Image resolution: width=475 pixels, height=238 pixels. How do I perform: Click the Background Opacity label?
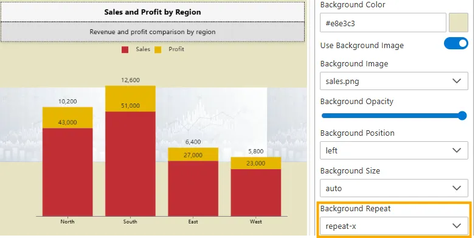(356, 101)
